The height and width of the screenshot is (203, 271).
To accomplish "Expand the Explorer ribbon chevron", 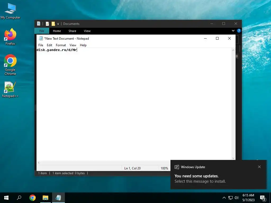I will click(233, 31).
